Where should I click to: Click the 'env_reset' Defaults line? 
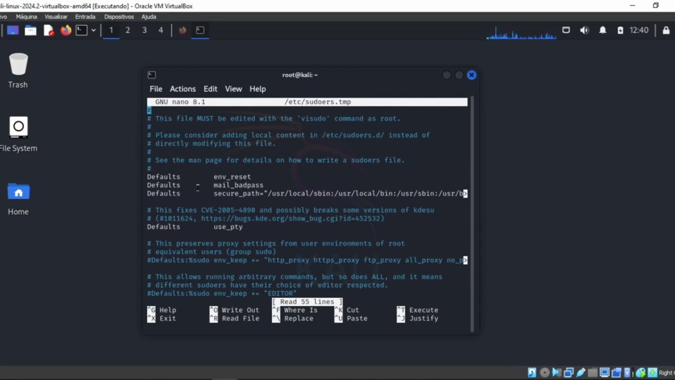(x=199, y=177)
